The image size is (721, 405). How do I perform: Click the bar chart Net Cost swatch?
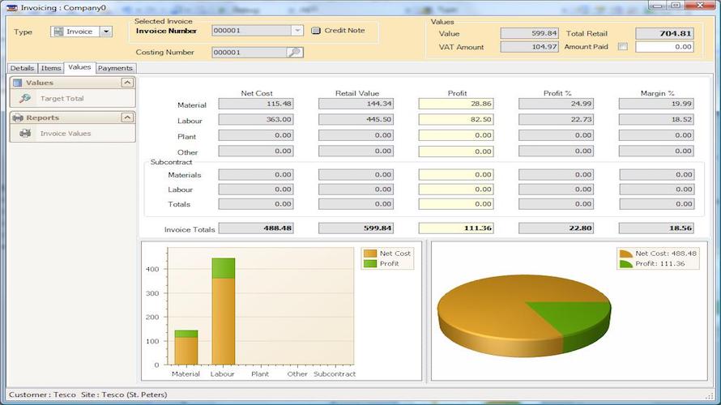click(370, 254)
